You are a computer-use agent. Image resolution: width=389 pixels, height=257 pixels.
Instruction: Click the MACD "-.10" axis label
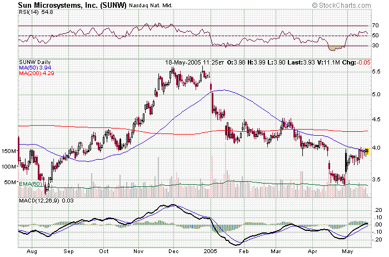[377, 232]
